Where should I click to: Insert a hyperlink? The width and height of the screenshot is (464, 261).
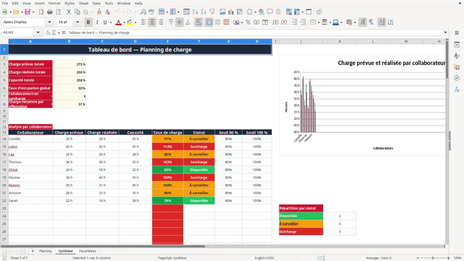[261, 12]
